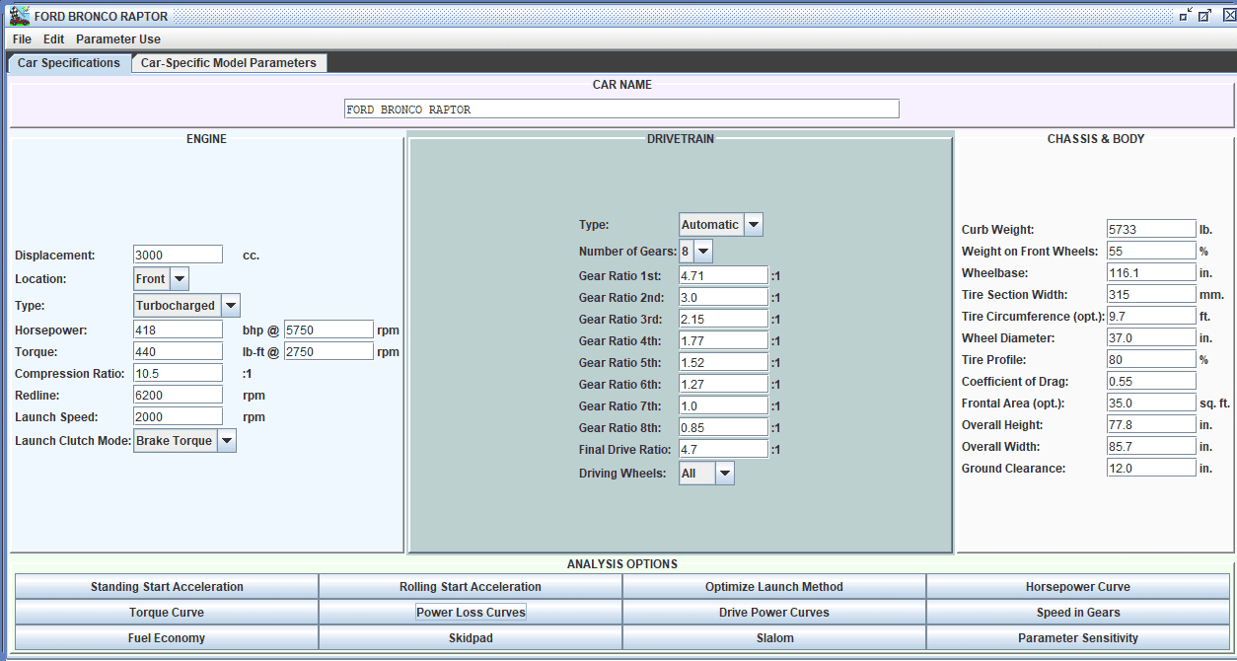Switch to Car-Specific Model Parameters tab
Viewport: 1237px width, 661px height.
229,63
